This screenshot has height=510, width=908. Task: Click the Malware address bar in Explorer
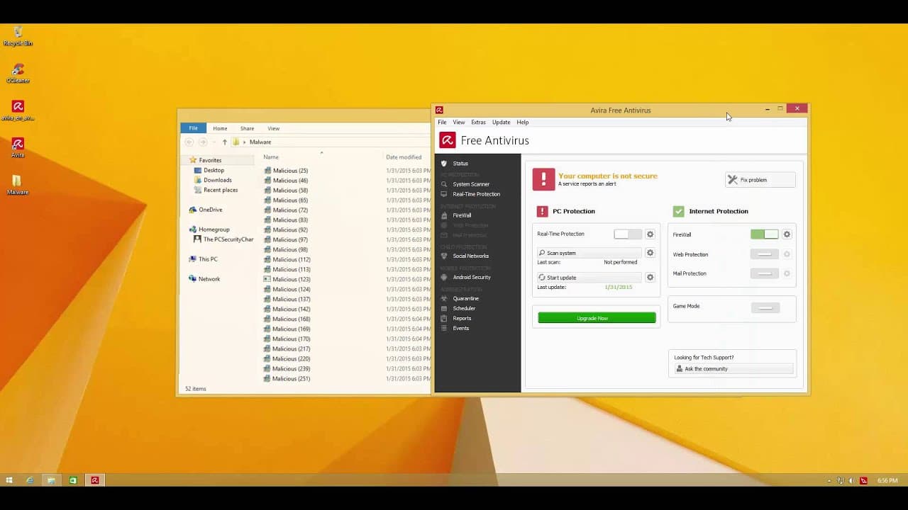[260, 142]
